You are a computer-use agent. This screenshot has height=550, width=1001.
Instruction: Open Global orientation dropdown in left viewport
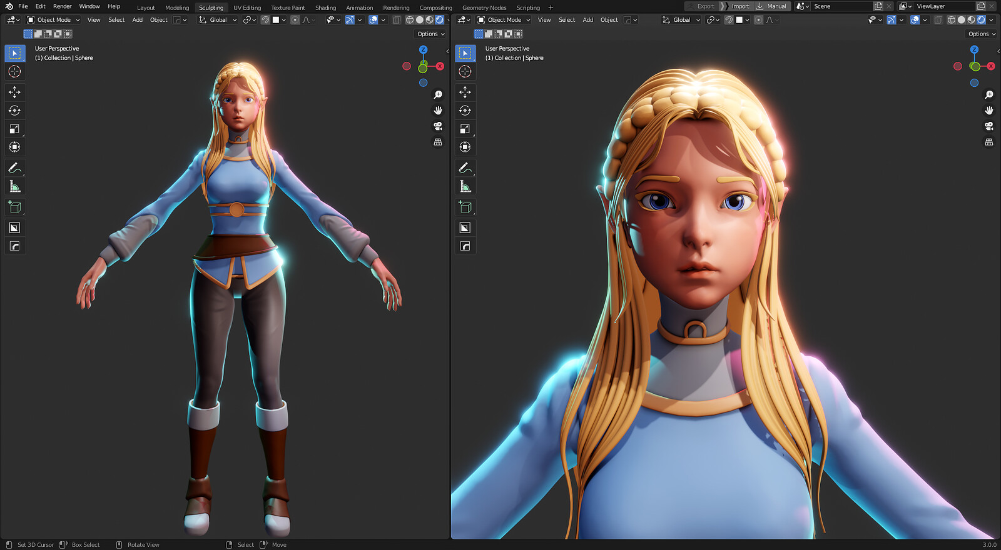pos(218,20)
